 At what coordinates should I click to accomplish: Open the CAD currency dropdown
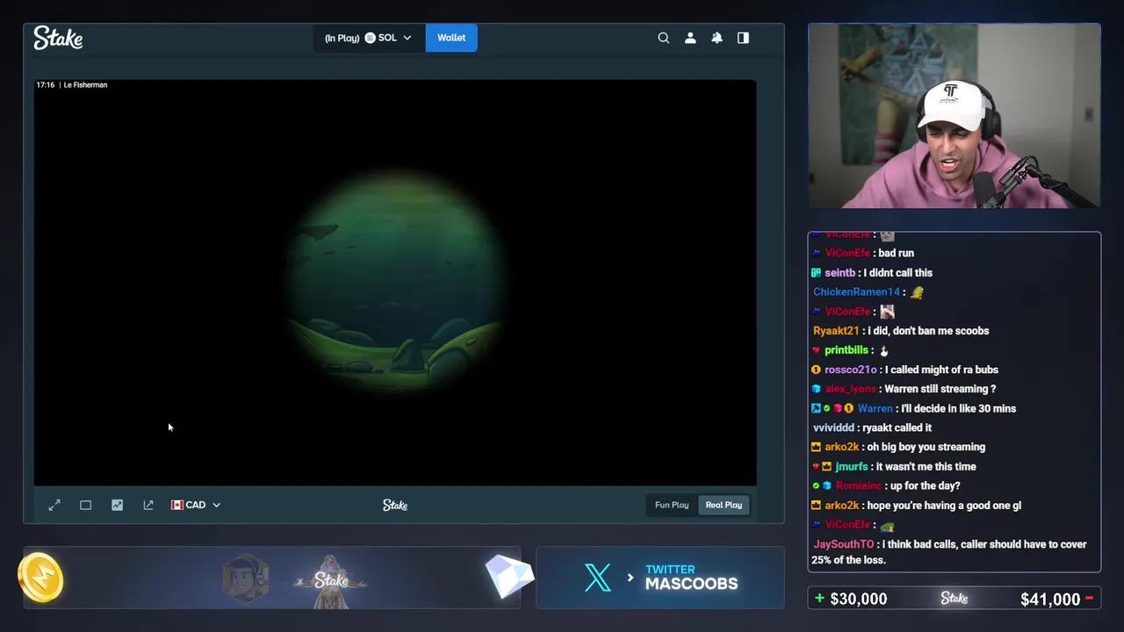[x=195, y=505]
